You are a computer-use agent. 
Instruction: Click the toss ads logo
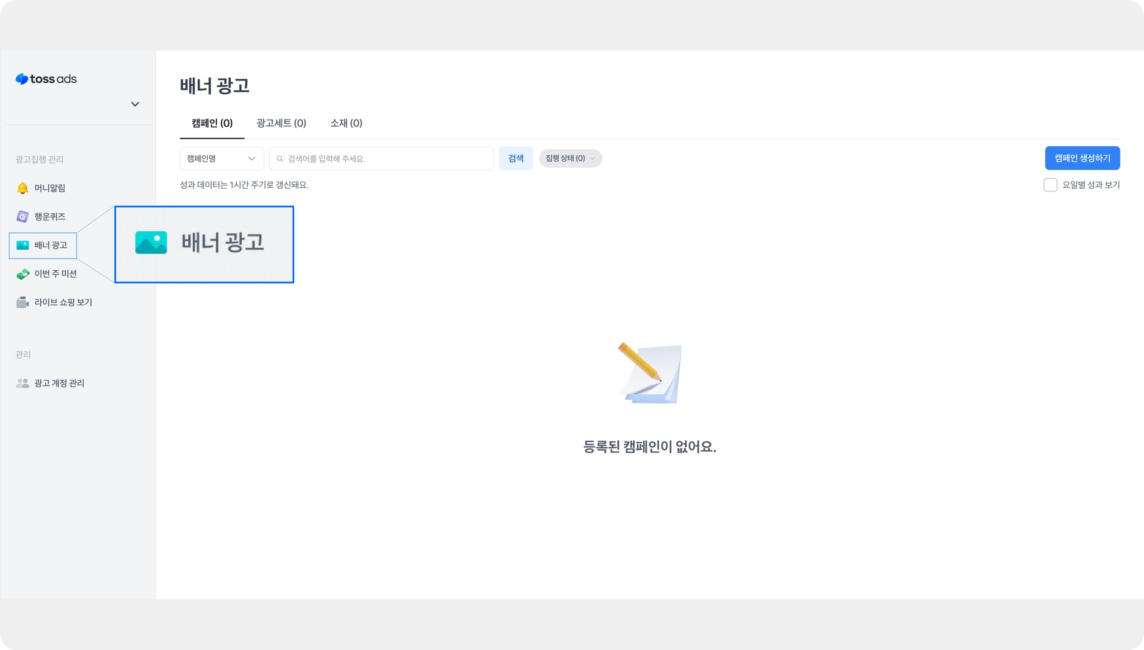pyautogui.click(x=46, y=79)
